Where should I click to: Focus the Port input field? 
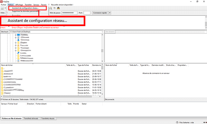87,13
